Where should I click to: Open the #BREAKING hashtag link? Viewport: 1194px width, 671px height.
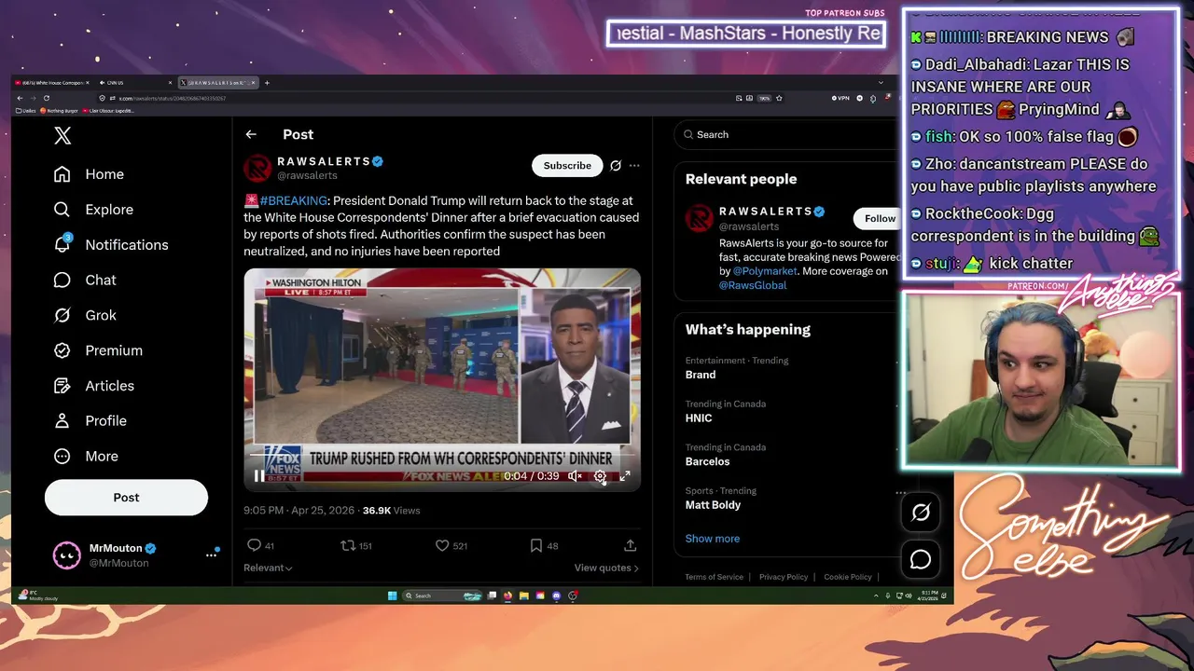(294, 200)
